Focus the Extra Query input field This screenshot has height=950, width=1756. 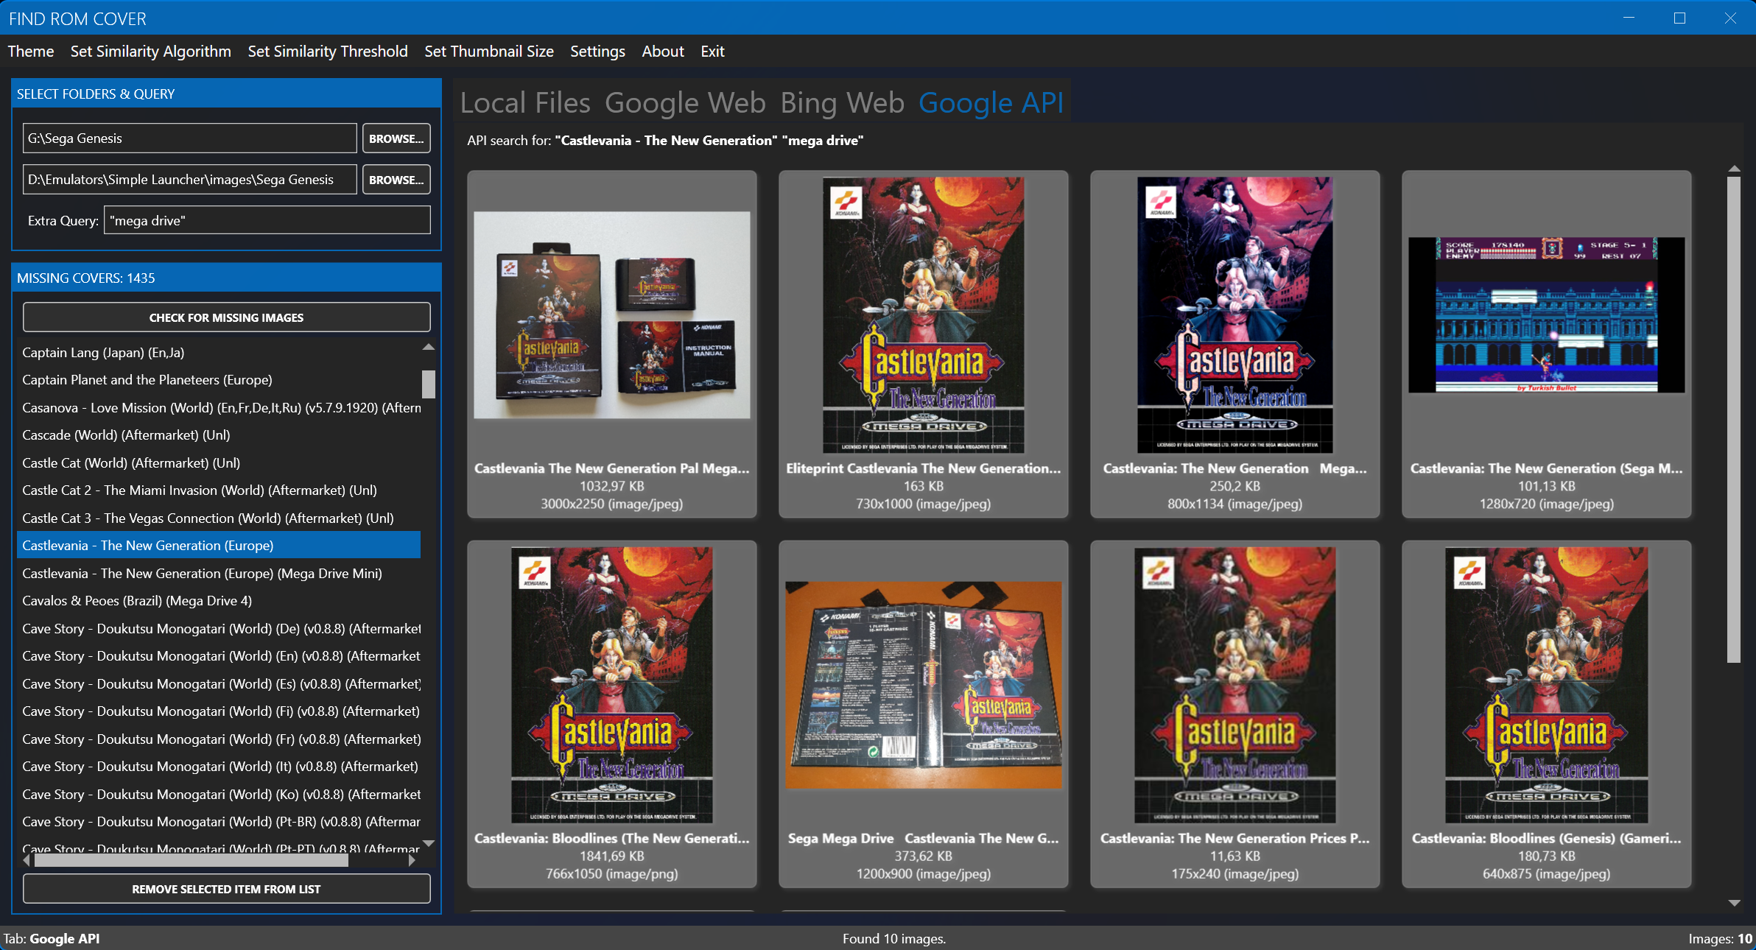coord(267,220)
